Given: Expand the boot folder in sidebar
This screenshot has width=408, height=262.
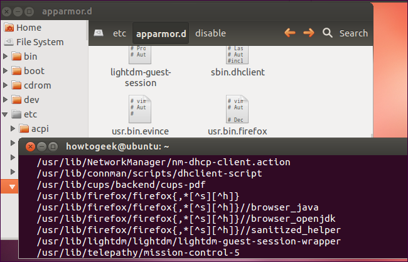Looking at the screenshot, I should point(6,71).
